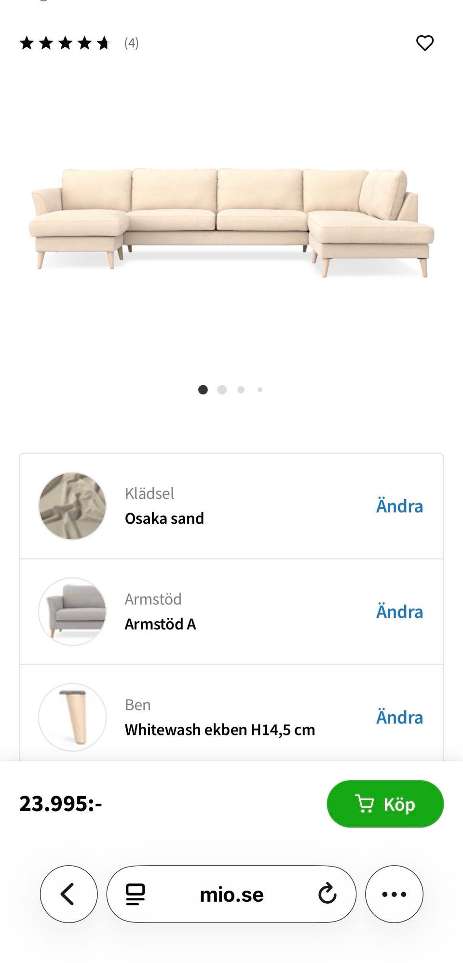Viewport: 463px width, 963px height.
Task: Change the Ben leg option
Action: tap(399, 718)
